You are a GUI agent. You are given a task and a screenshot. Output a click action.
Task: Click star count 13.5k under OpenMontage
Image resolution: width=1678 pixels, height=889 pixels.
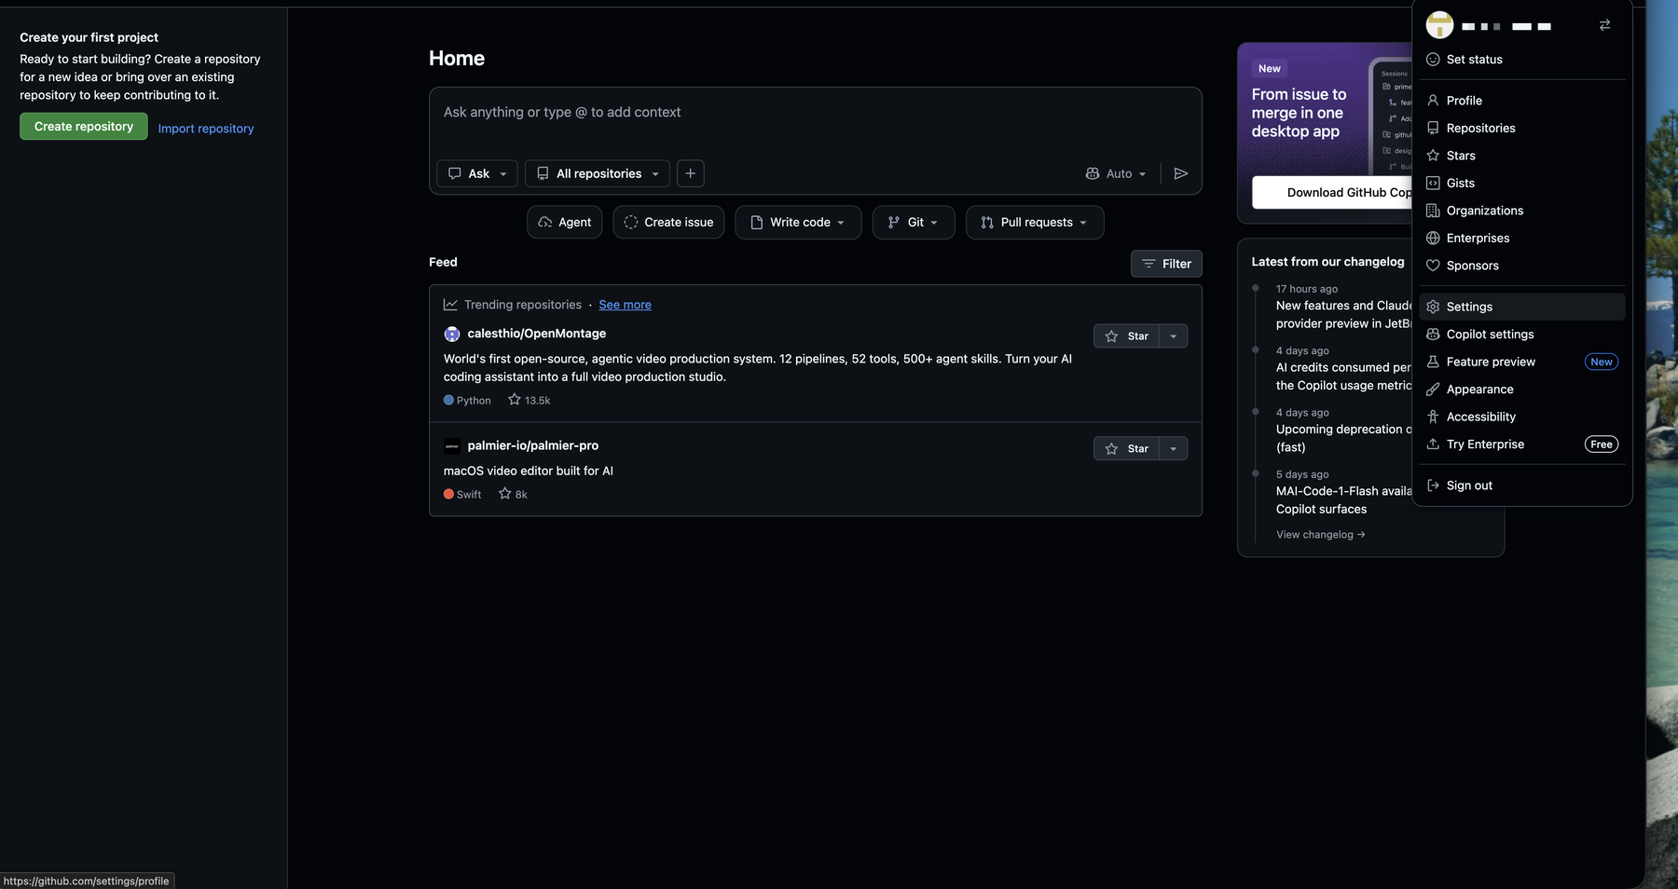click(529, 400)
